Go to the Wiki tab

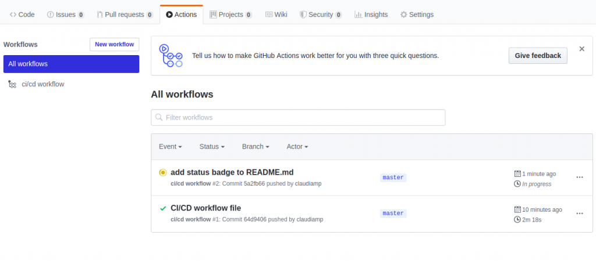tap(276, 14)
